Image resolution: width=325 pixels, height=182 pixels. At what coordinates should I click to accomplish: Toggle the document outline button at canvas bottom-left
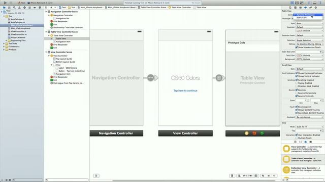click(x=96, y=176)
